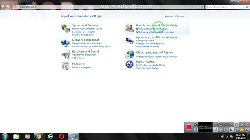The image size is (250, 140).
Task: Open Hardware and Sound category
Action: click(86, 51)
